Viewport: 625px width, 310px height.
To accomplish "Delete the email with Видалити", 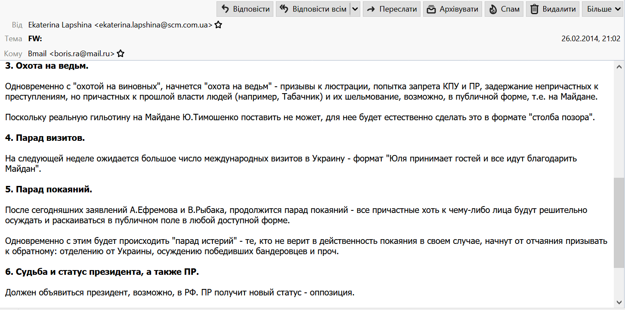I will pos(553,9).
